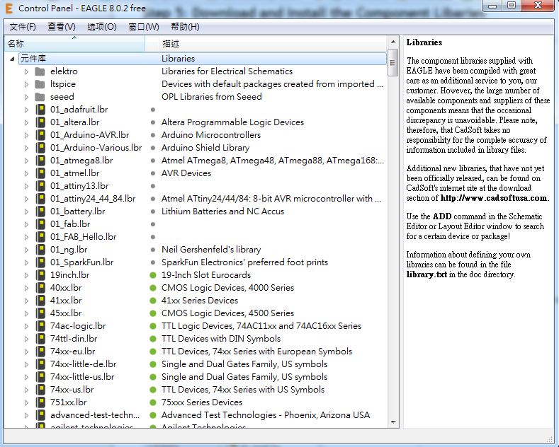Open the www.cadsoftusa.com link
559x447 pixels.
(494, 198)
